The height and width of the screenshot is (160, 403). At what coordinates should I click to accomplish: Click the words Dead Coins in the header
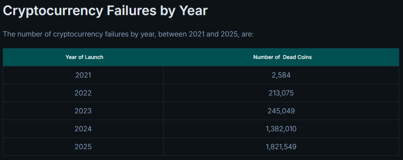(298, 57)
